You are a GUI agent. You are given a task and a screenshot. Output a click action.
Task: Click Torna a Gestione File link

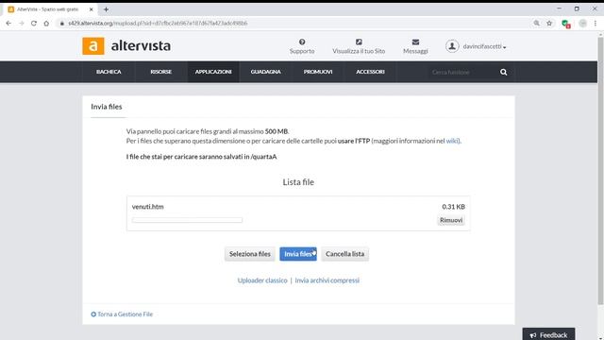click(x=126, y=314)
